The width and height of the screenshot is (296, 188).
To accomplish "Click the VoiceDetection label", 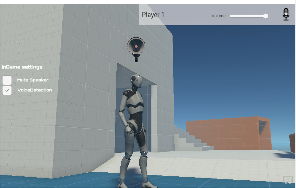I will [x=35, y=90].
